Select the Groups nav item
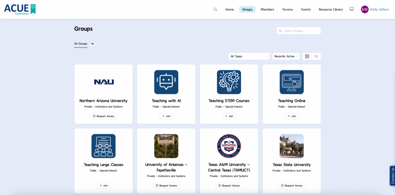 (x=247, y=10)
